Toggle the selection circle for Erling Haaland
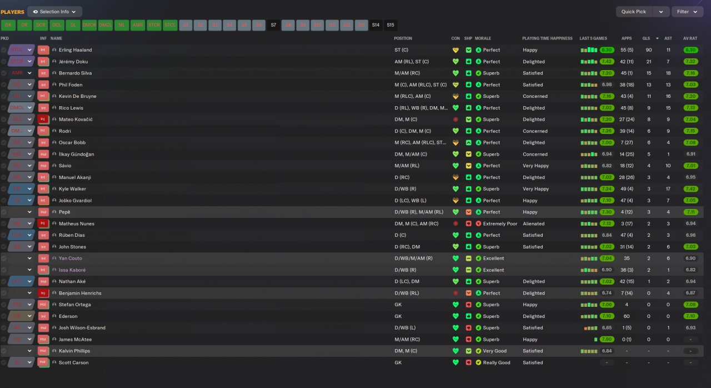The image size is (711, 388). (x=4, y=50)
